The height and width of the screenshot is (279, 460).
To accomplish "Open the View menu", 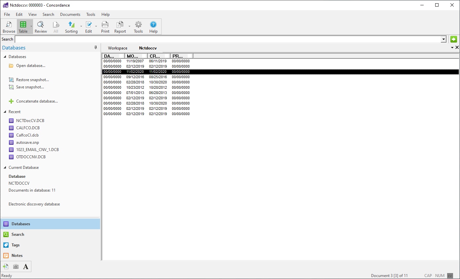I will (x=32, y=15).
